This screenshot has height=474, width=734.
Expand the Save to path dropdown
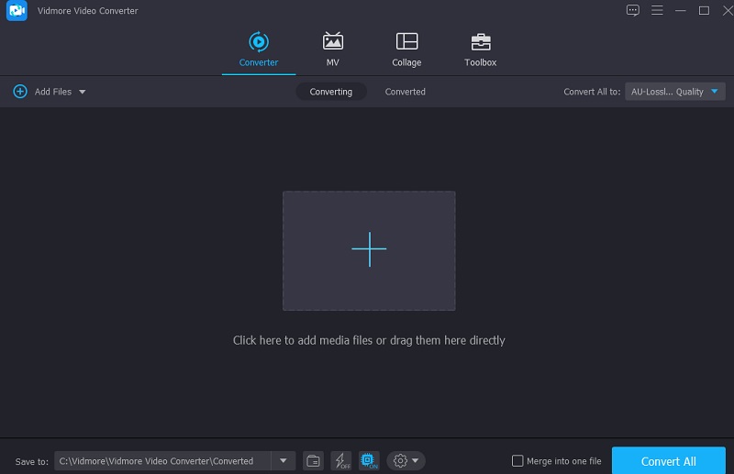(283, 461)
